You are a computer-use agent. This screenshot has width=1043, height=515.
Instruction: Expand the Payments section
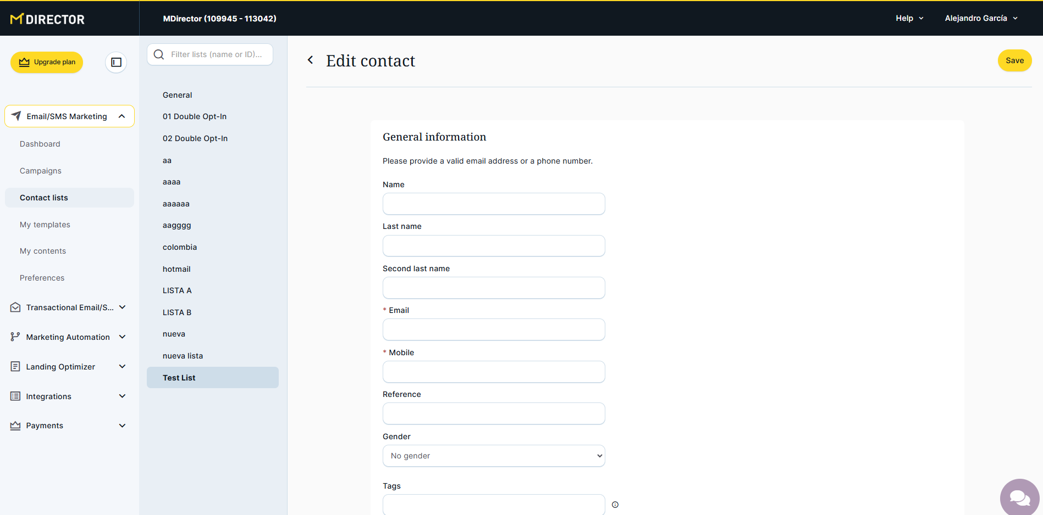coord(122,426)
